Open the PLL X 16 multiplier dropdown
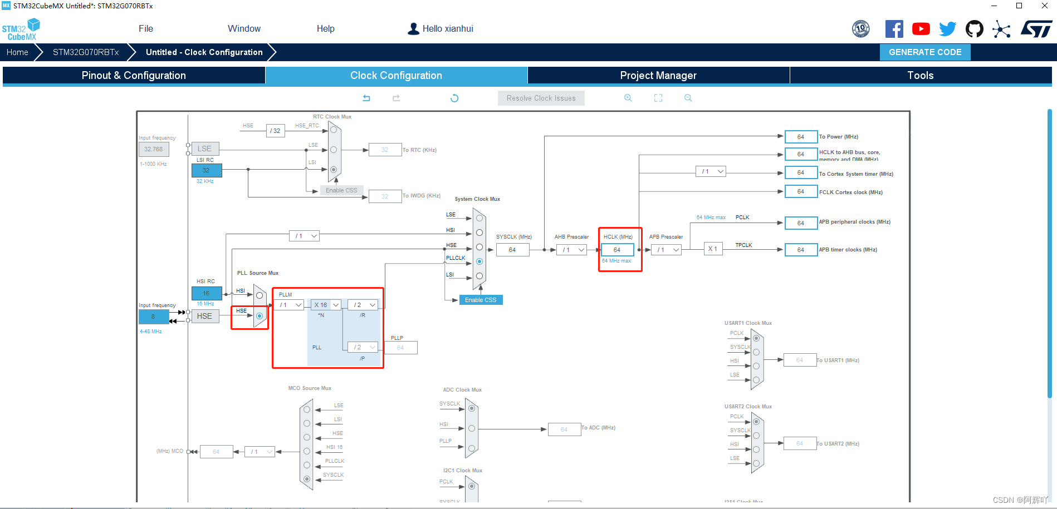The image size is (1057, 509). point(326,305)
